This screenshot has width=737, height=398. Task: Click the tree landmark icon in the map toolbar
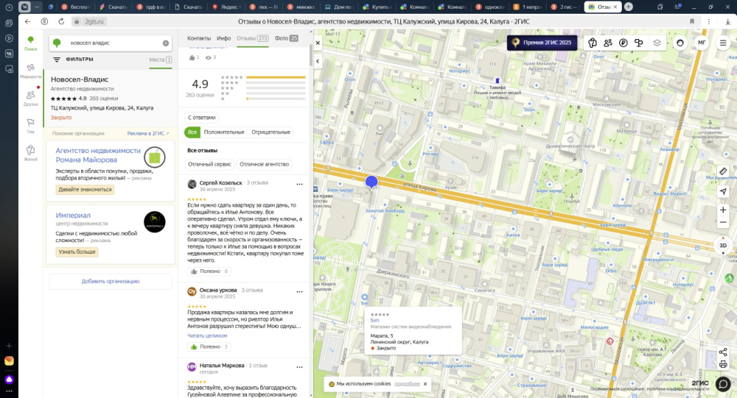(639, 43)
